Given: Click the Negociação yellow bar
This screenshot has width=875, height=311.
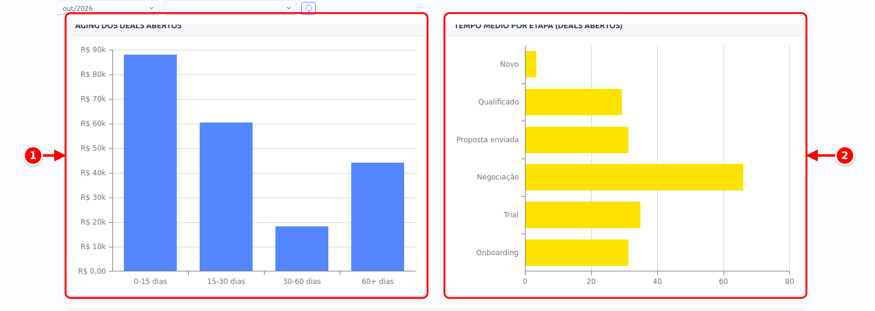Looking at the screenshot, I should (634, 177).
